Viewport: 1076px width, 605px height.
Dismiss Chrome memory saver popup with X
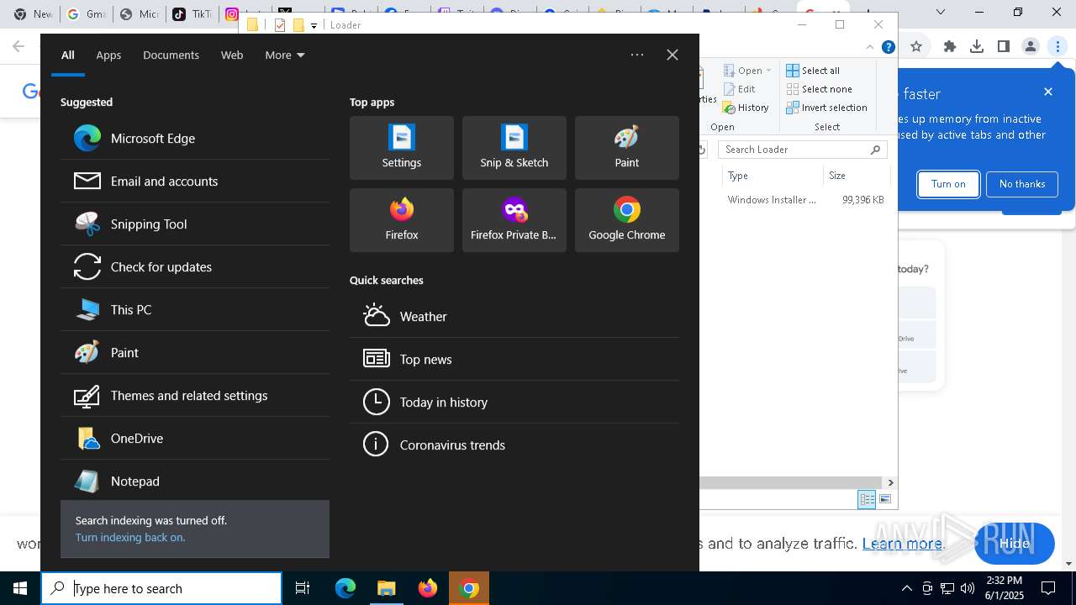coord(1048,92)
